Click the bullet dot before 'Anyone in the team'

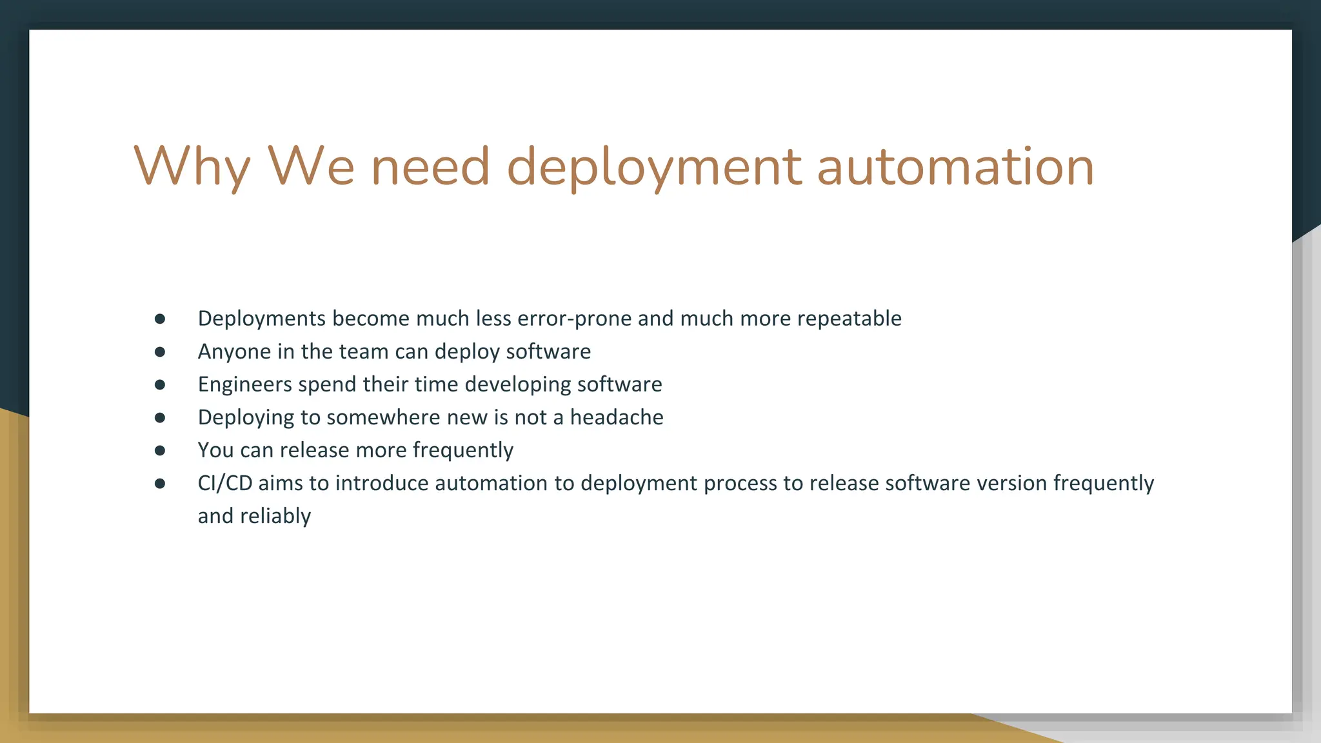[x=160, y=352]
